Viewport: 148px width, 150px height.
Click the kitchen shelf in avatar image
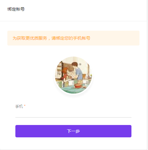pos(59,67)
